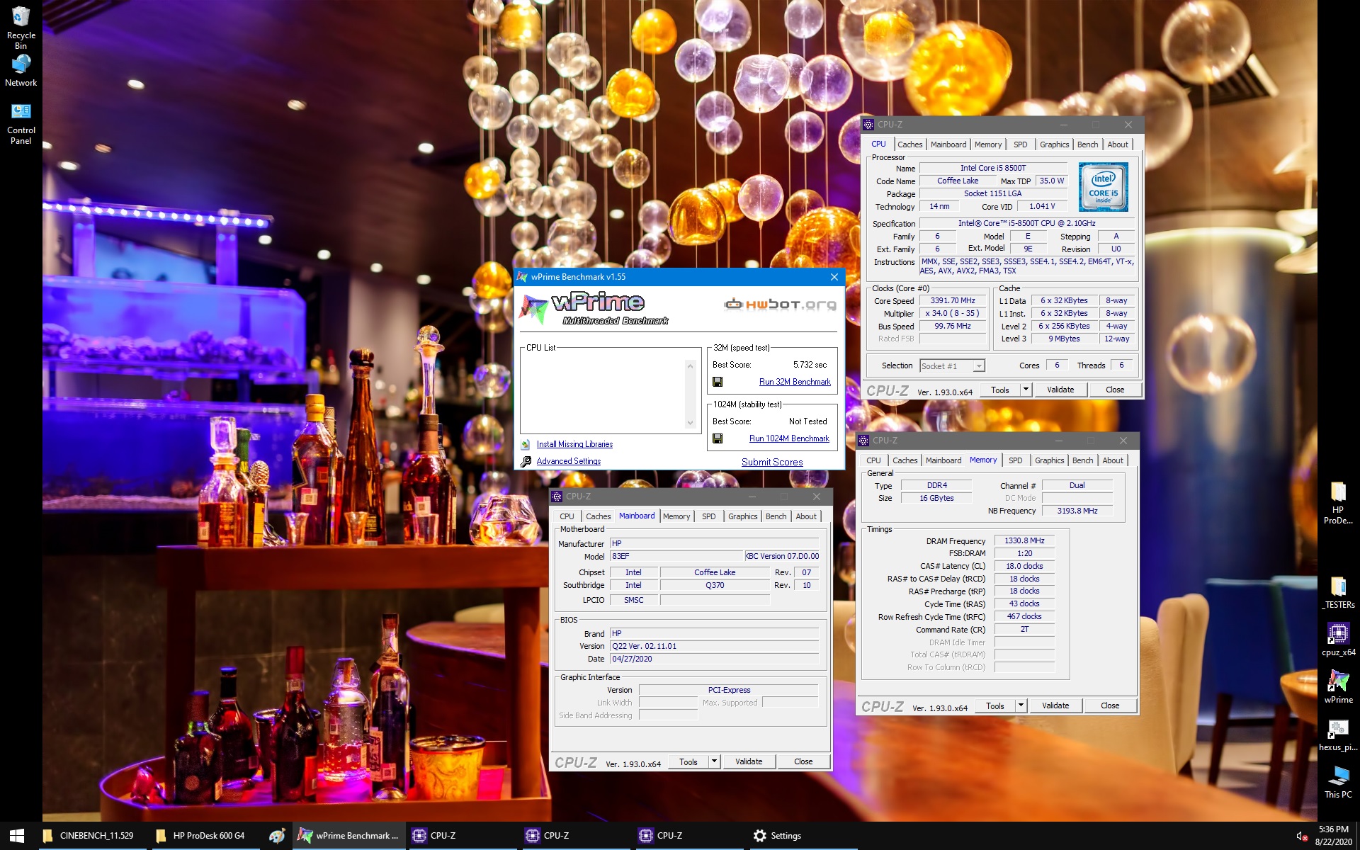Click the wPrime title bar app icon
The width and height of the screenshot is (1360, 850).
click(523, 277)
